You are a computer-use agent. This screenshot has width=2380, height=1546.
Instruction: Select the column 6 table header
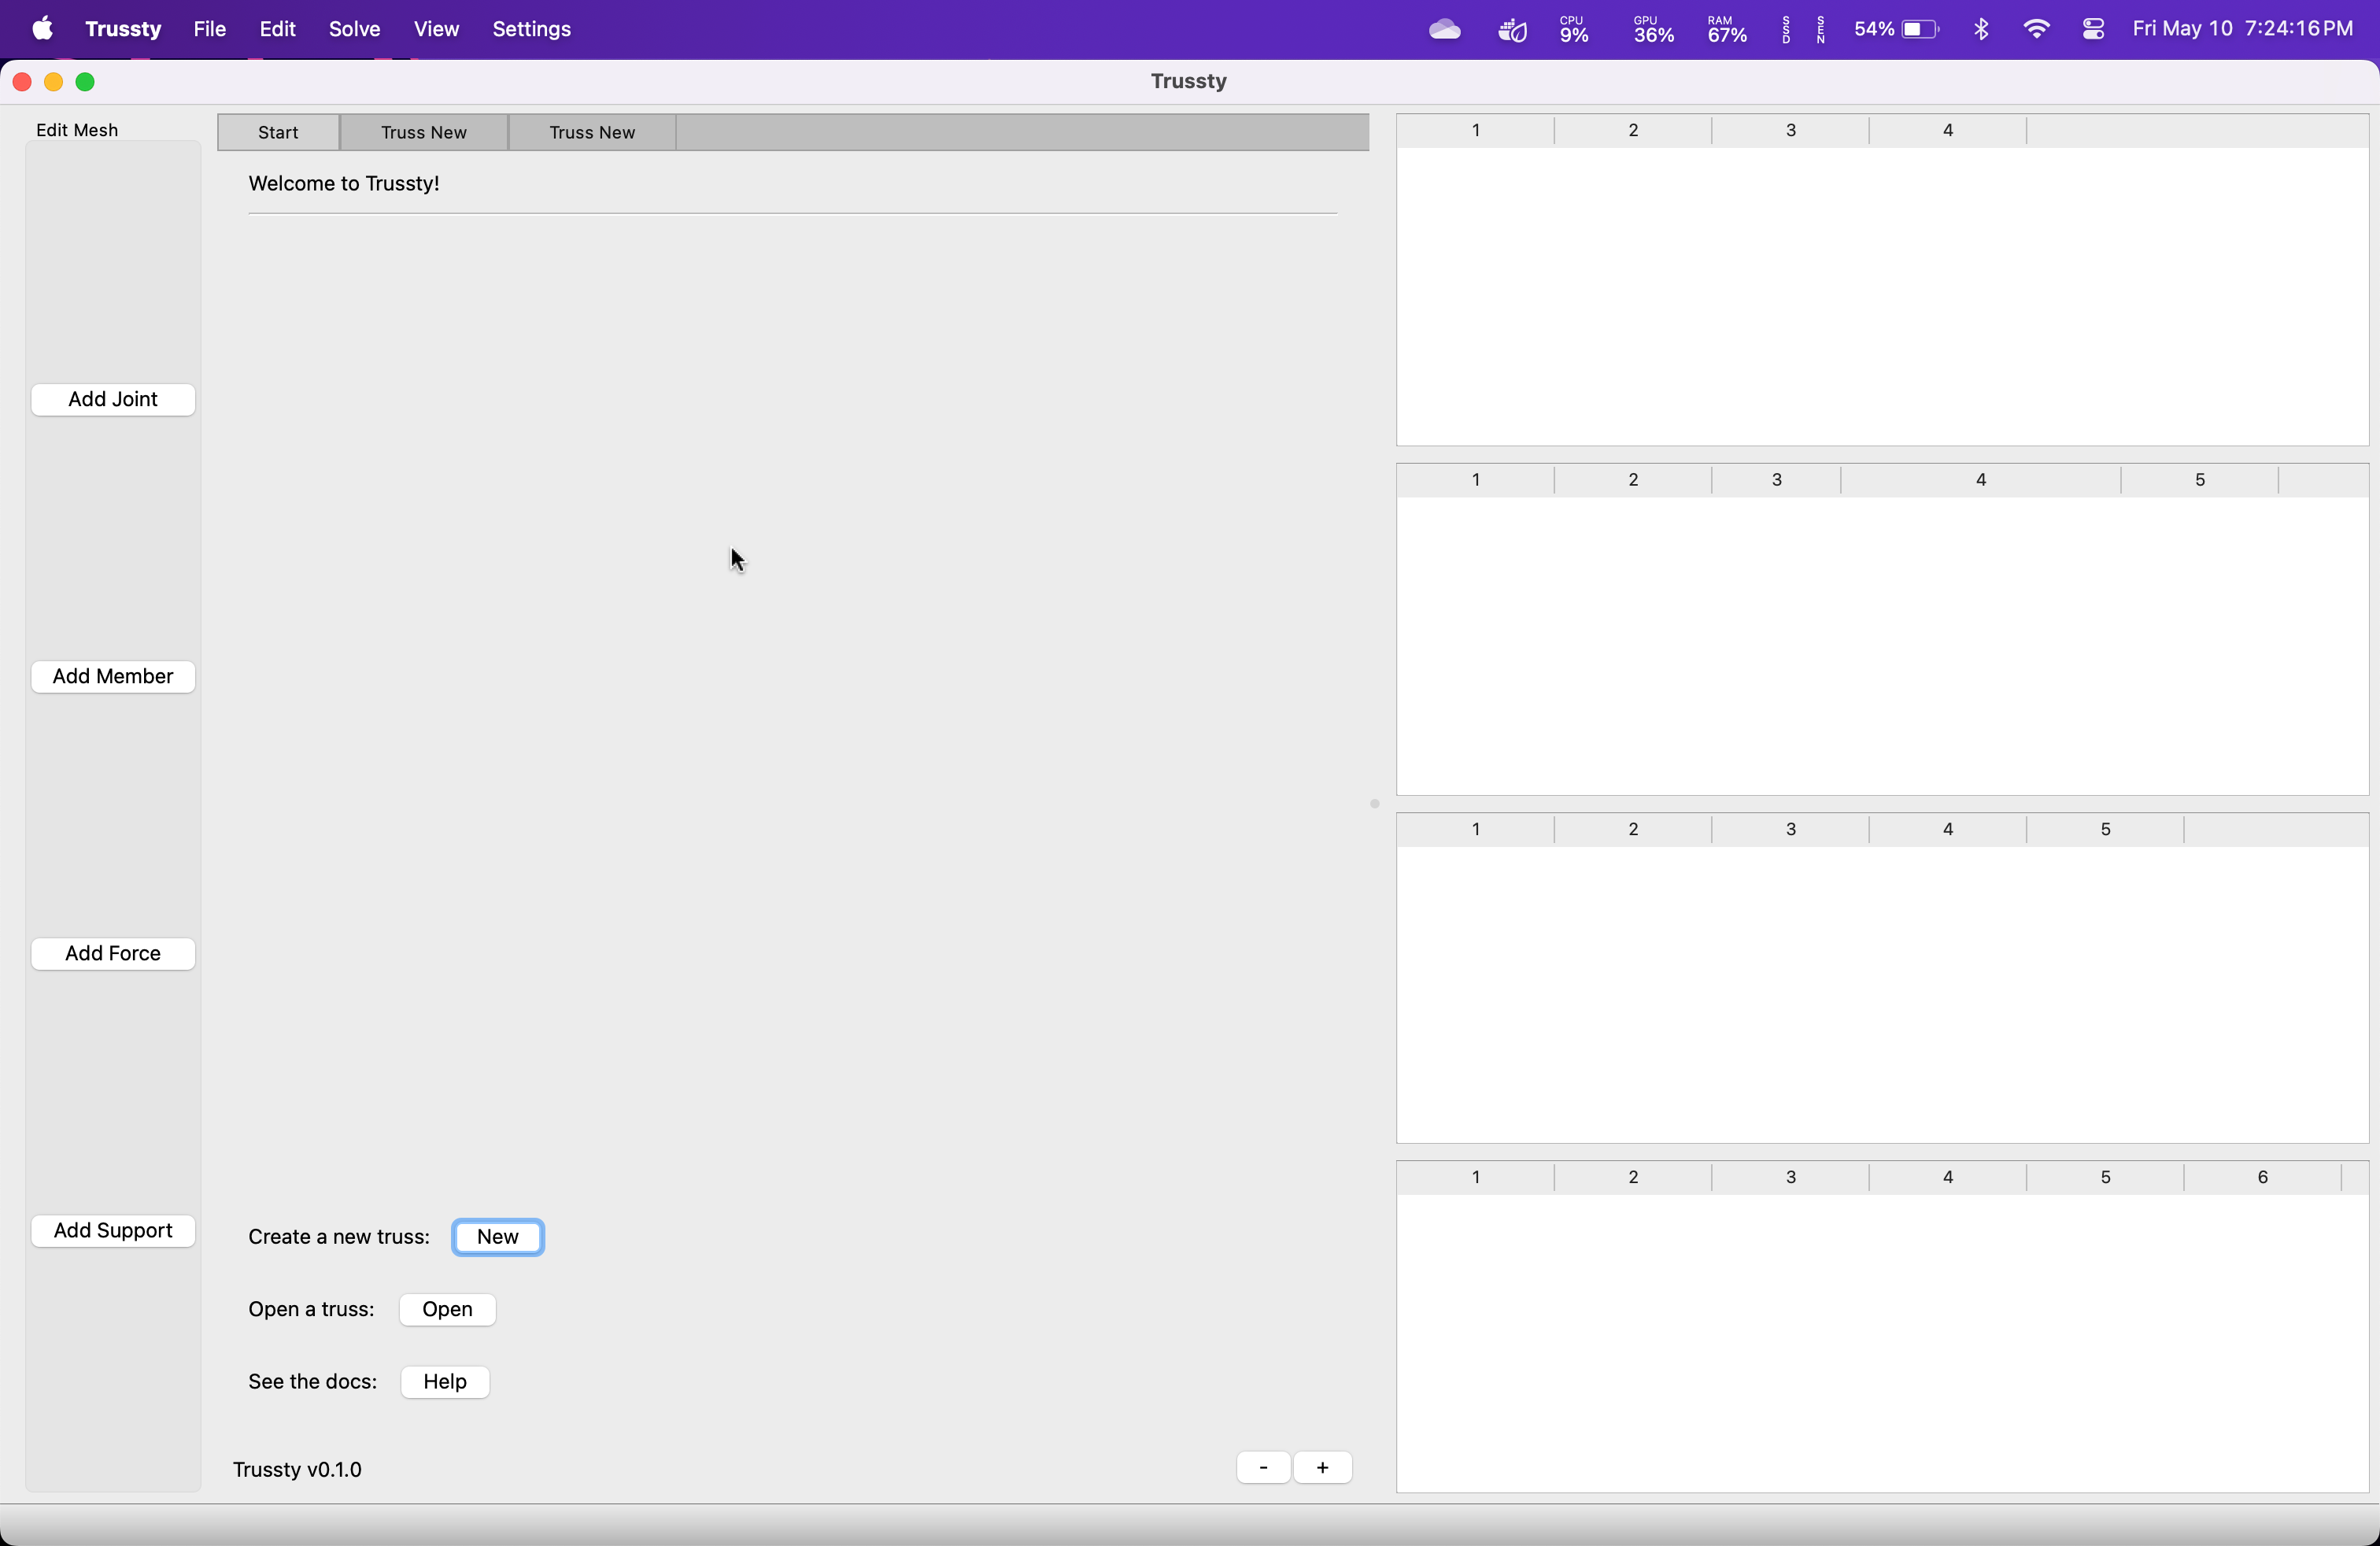pos(2262,1177)
